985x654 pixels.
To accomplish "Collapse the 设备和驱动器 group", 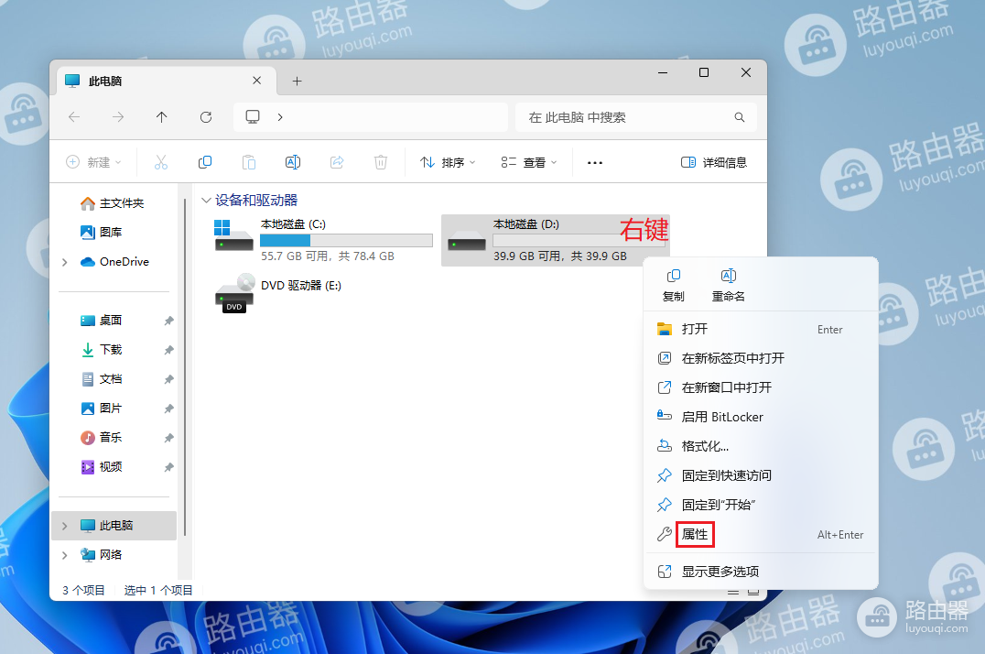I will pos(205,201).
